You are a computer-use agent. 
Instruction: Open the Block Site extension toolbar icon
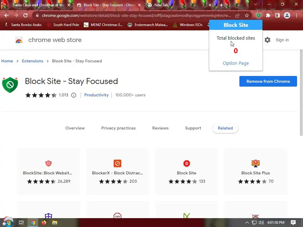click(x=259, y=15)
